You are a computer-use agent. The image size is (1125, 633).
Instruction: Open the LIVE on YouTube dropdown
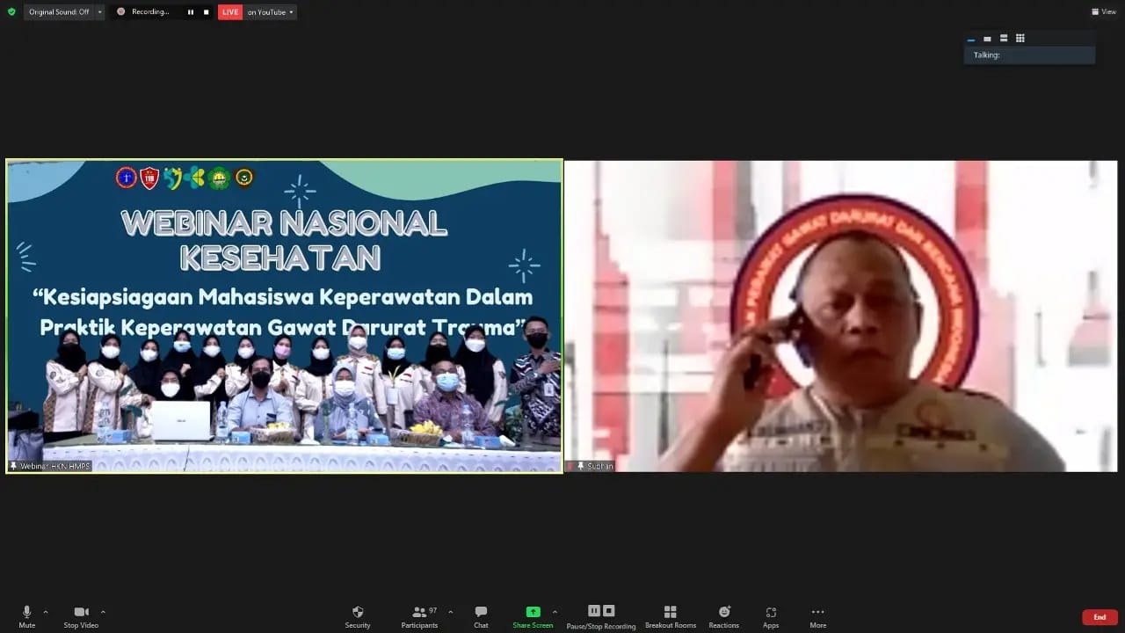pyautogui.click(x=270, y=12)
